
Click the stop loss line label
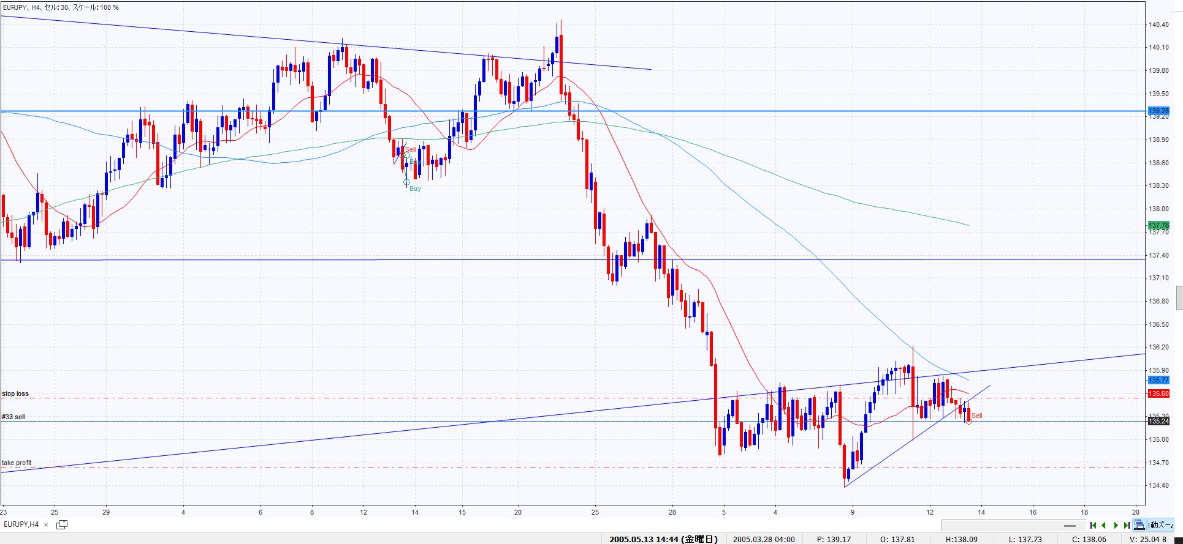pyautogui.click(x=15, y=393)
